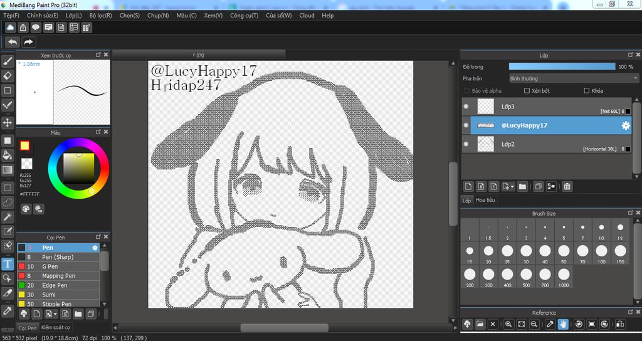Select the Lớp3 layer thumbnail

point(486,107)
